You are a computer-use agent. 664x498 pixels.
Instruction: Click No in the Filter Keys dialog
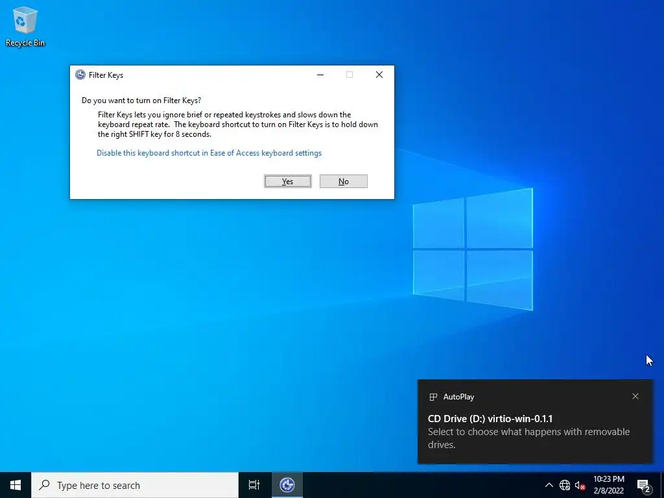click(x=344, y=182)
